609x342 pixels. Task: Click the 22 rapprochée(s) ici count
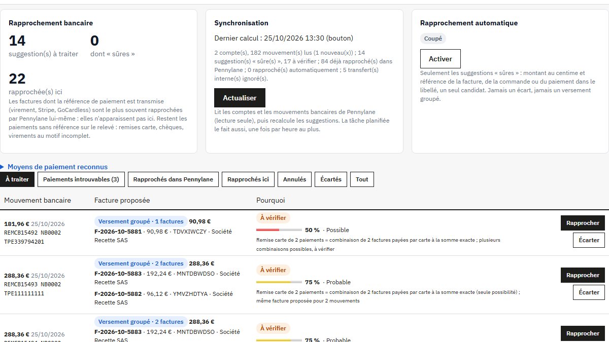(17, 79)
